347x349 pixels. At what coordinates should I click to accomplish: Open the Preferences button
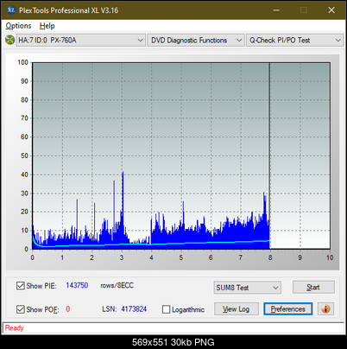(x=287, y=309)
